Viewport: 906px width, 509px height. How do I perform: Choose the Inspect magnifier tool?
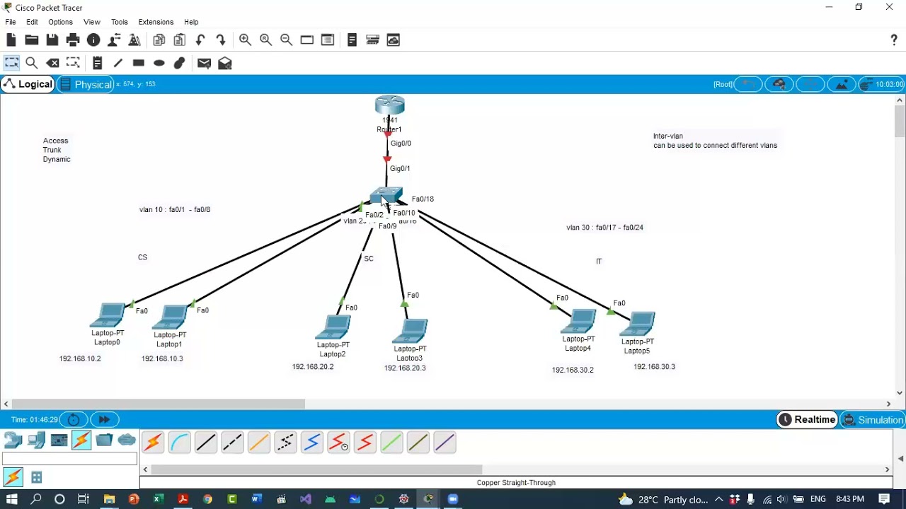[32, 63]
